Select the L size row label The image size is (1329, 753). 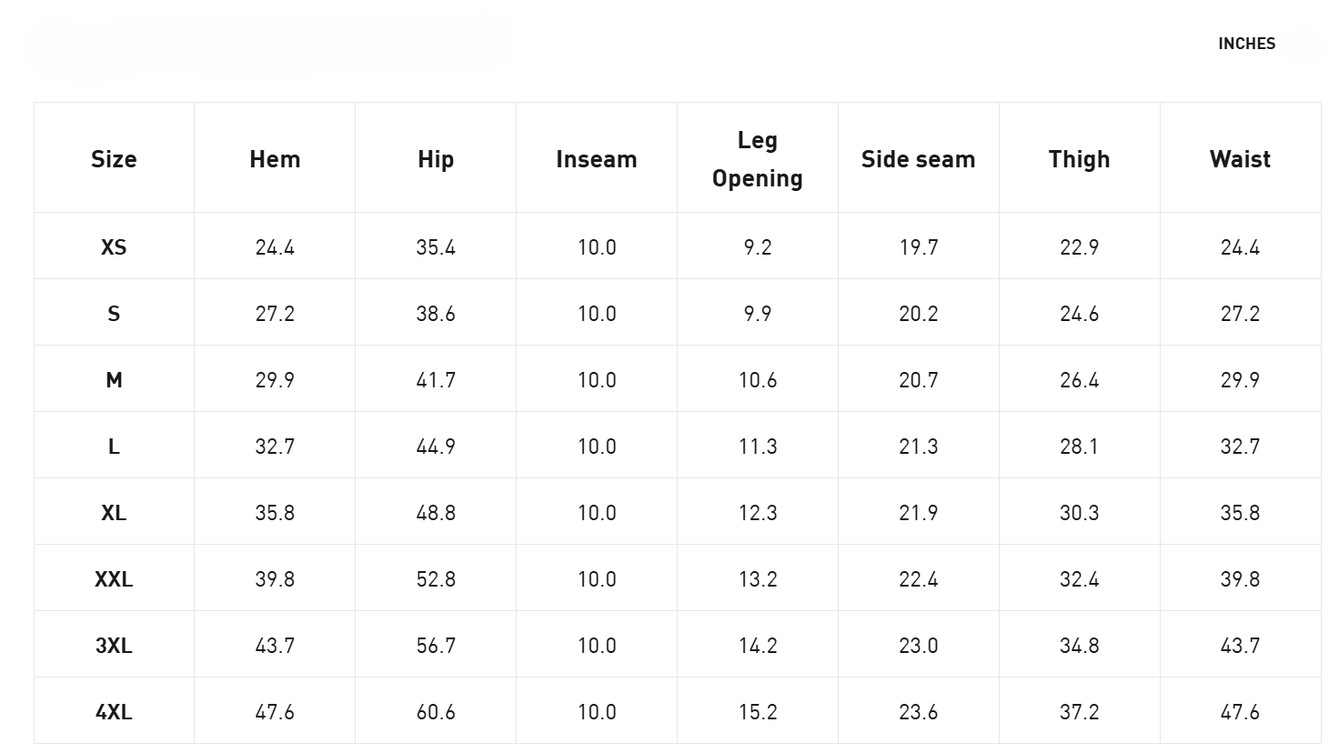coord(114,447)
